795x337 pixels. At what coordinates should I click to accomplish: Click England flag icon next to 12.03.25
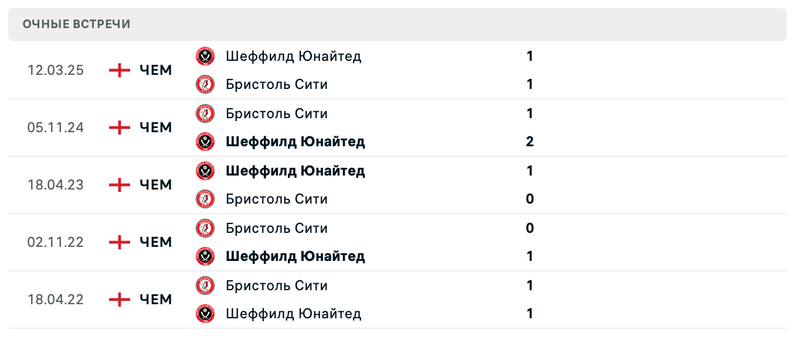pos(120,70)
